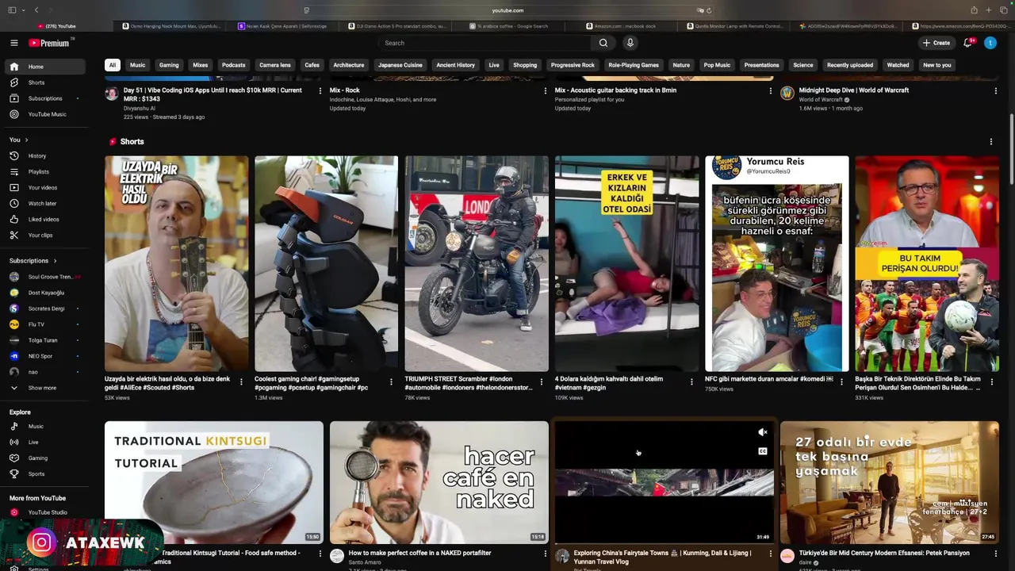Play the Yorumcu Reis short thumbnail
This screenshot has width=1015, height=571.
click(776, 263)
